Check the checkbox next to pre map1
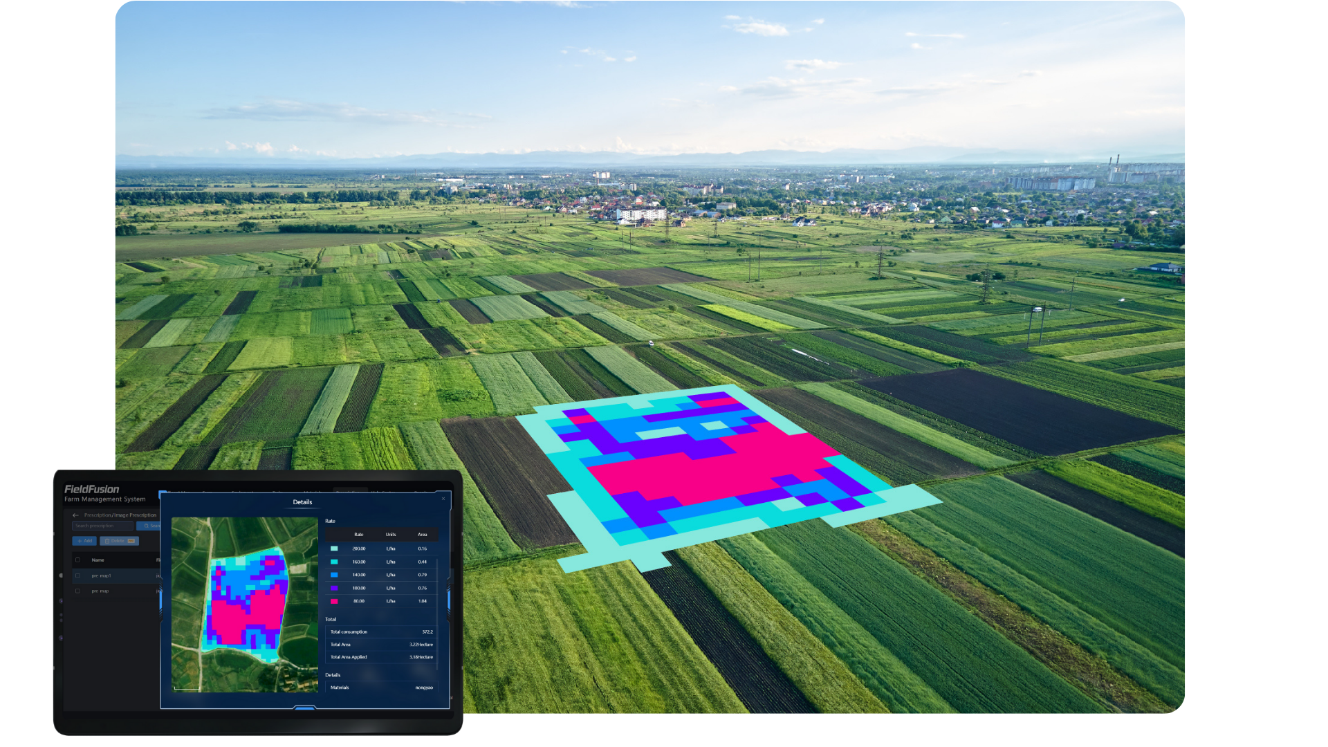 point(77,575)
